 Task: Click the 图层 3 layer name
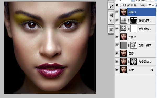coord(132,12)
